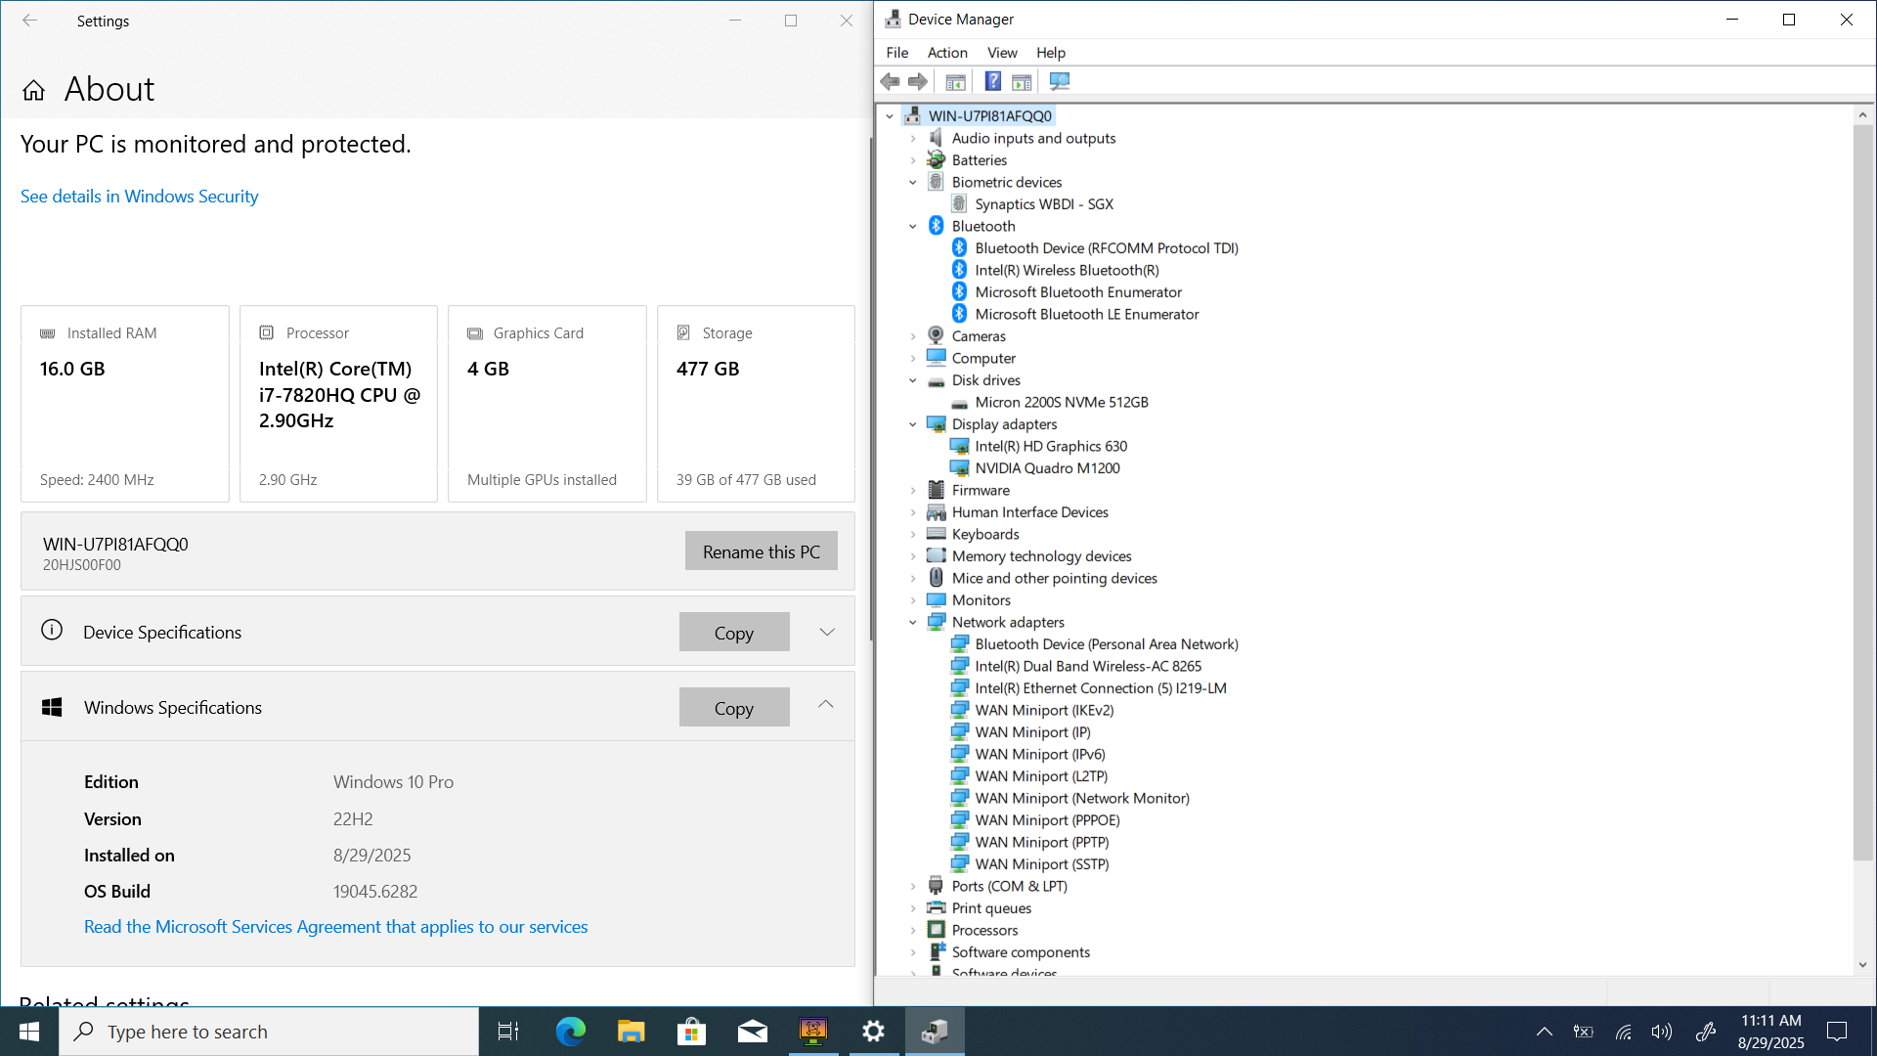Expand the Batteries node
1877x1056 pixels.
coord(913,160)
